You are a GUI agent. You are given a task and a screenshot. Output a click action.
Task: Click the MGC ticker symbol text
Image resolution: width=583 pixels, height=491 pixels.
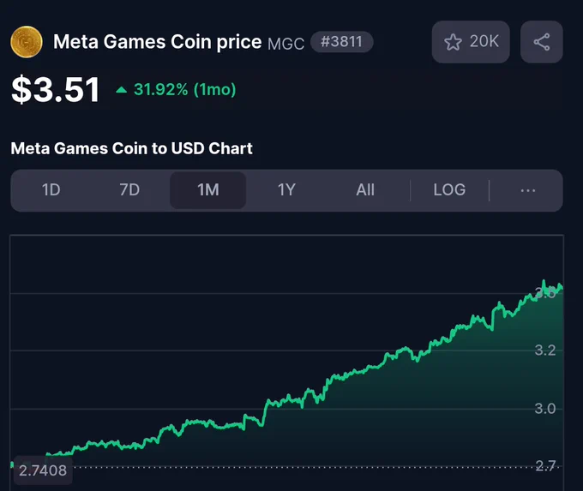coord(285,44)
